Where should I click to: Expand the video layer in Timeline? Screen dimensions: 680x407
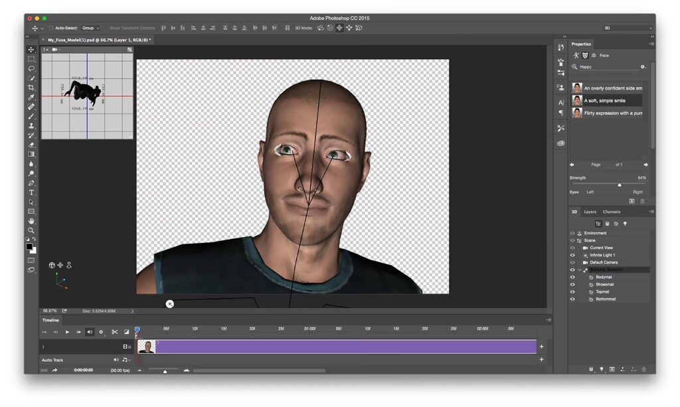click(43, 347)
